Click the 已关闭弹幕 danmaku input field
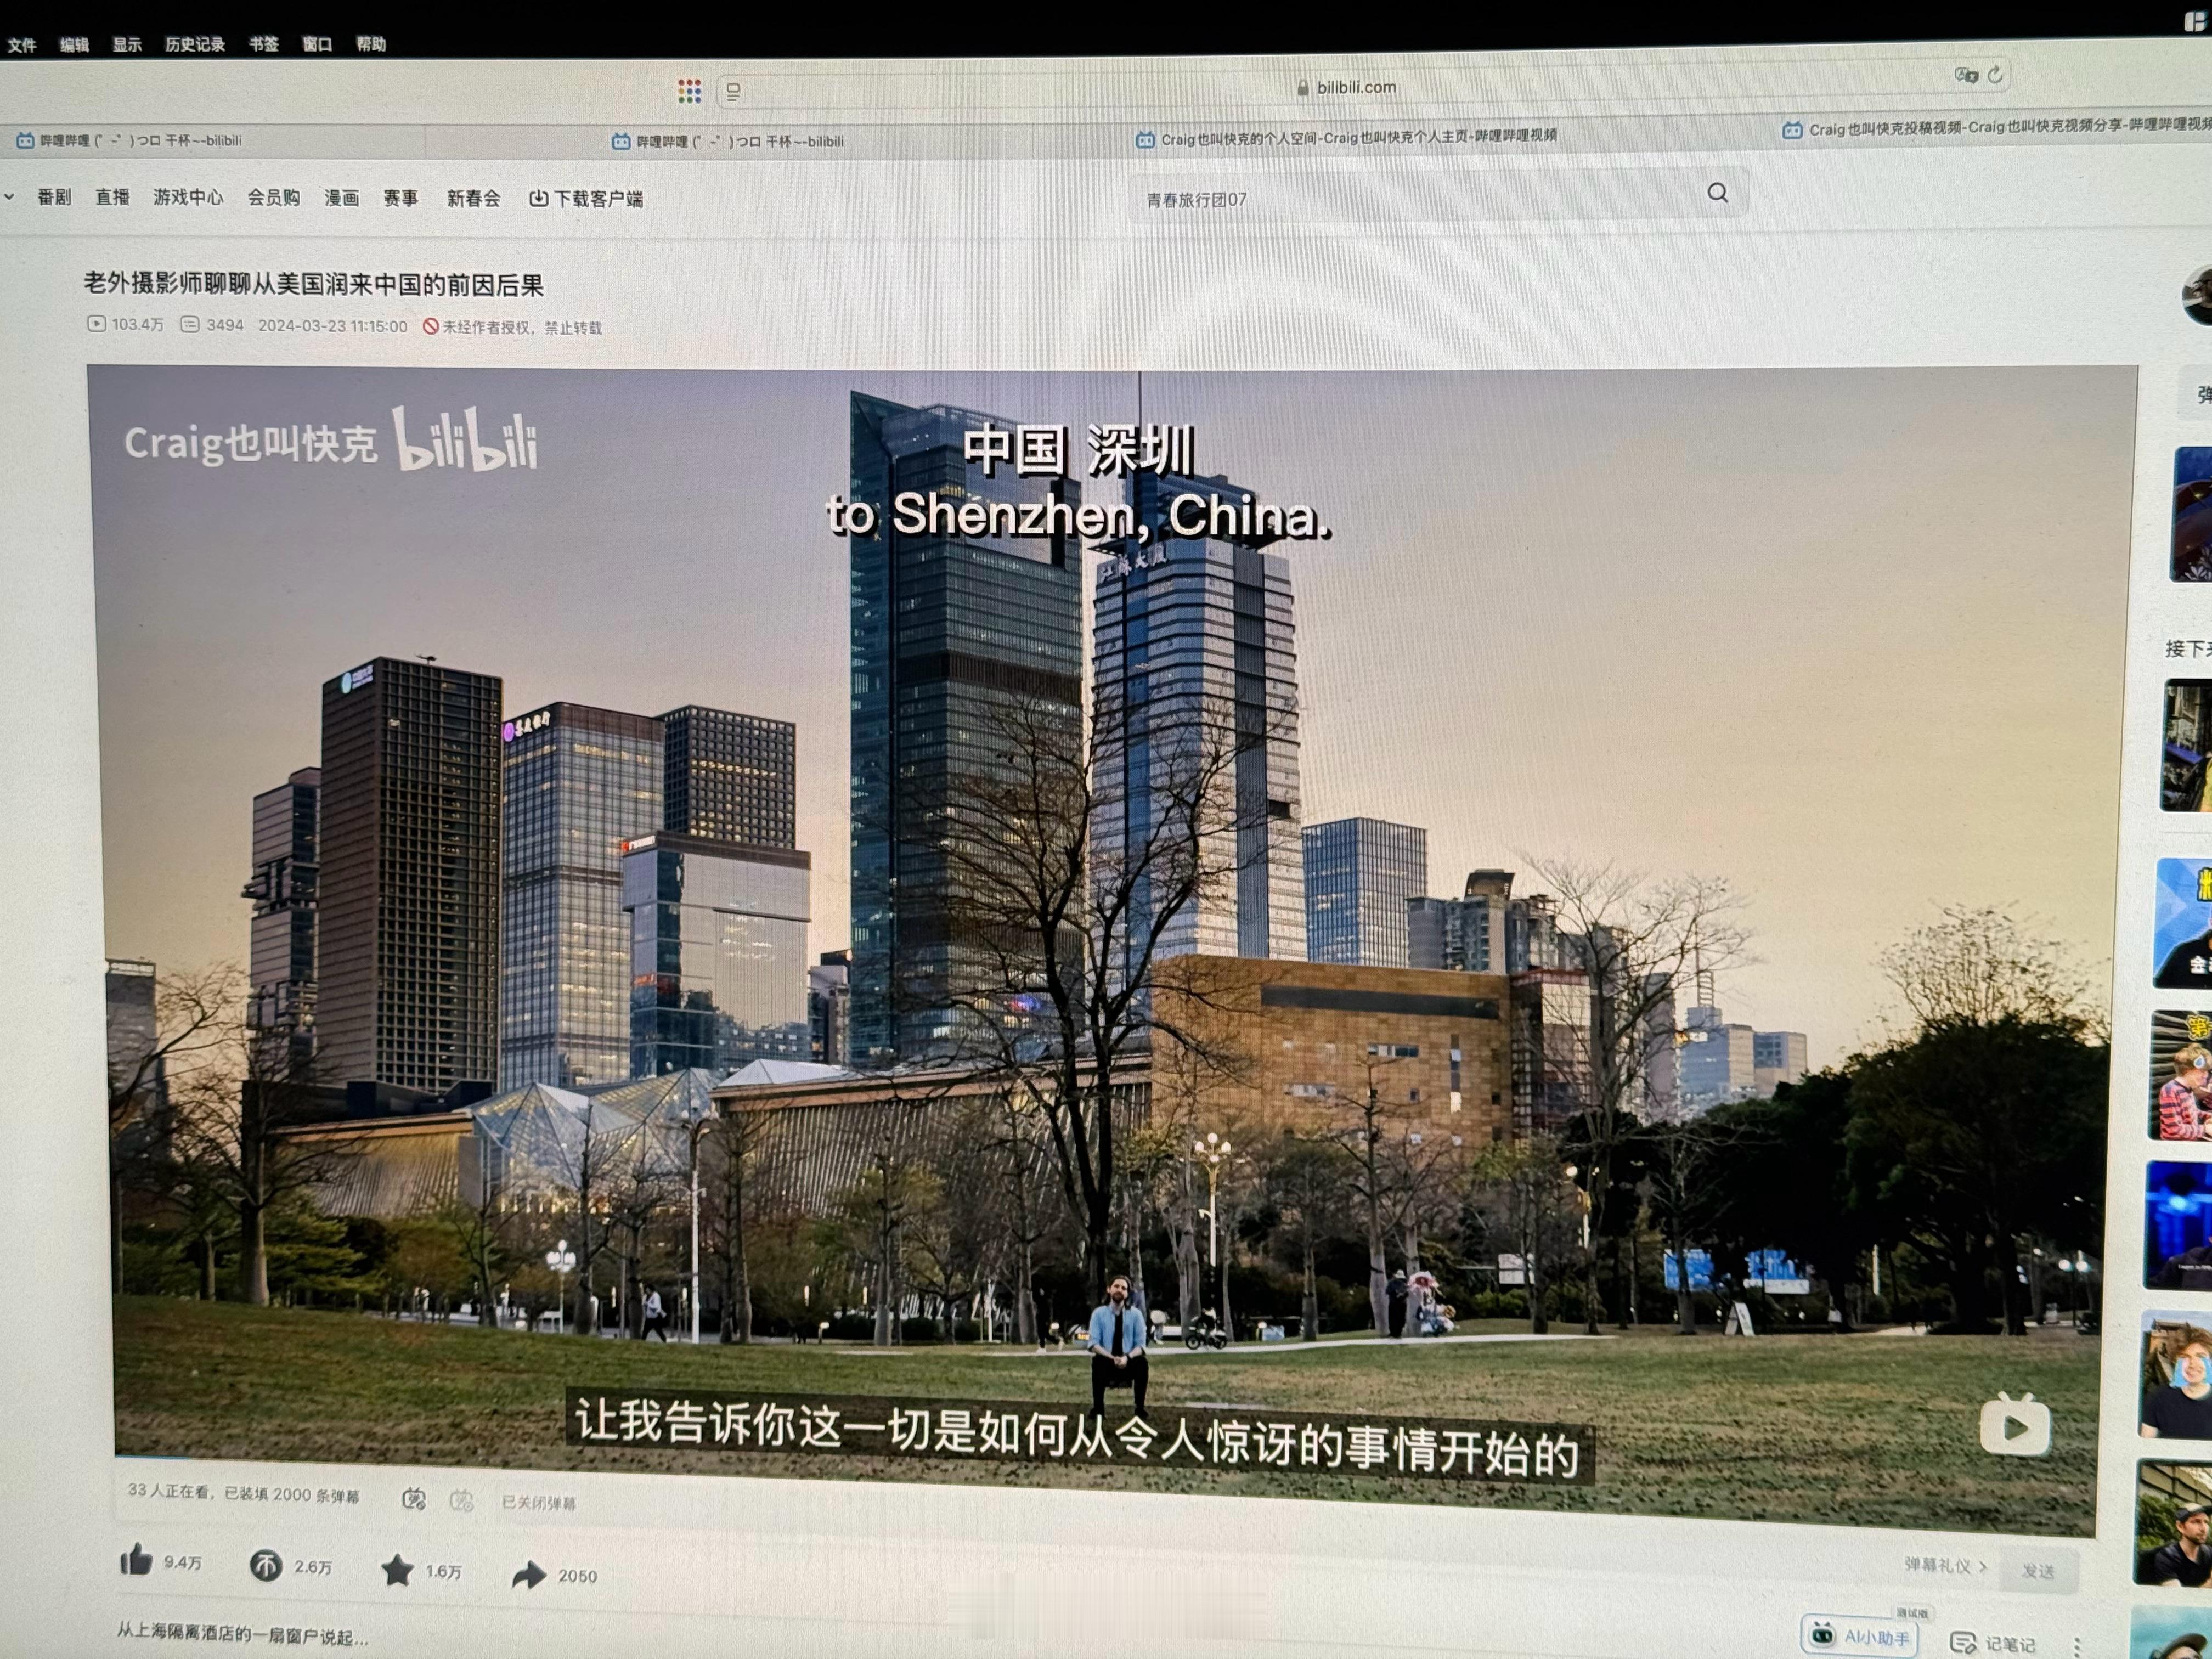2212x1659 pixels. [538, 1503]
